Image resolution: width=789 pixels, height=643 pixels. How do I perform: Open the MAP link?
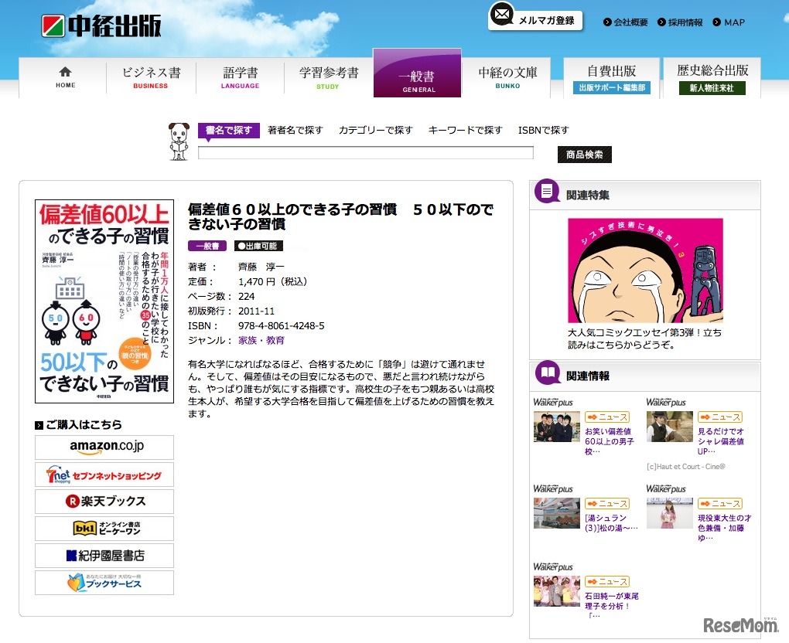point(729,22)
